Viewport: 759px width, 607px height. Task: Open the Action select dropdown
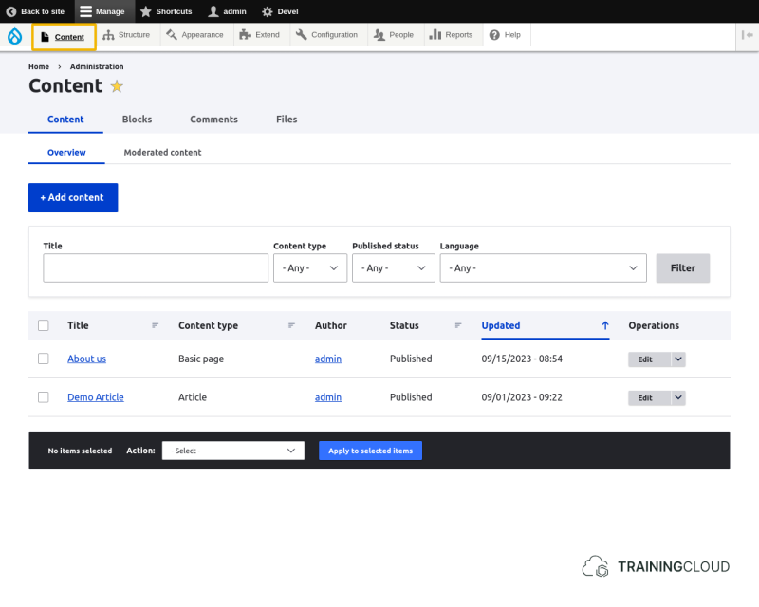233,451
